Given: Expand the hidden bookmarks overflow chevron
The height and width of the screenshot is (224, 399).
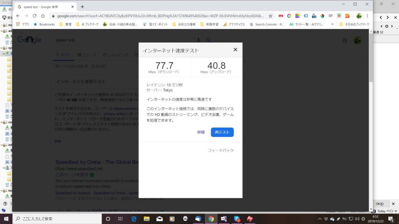Looking at the screenshot, I should coord(332,24).
